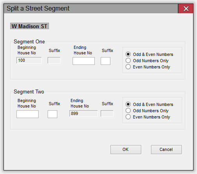Image resolution: width=197 pixels, height=174 pixels.
Task: Click Segment One Beginning House No field
Action: point(29,60)
